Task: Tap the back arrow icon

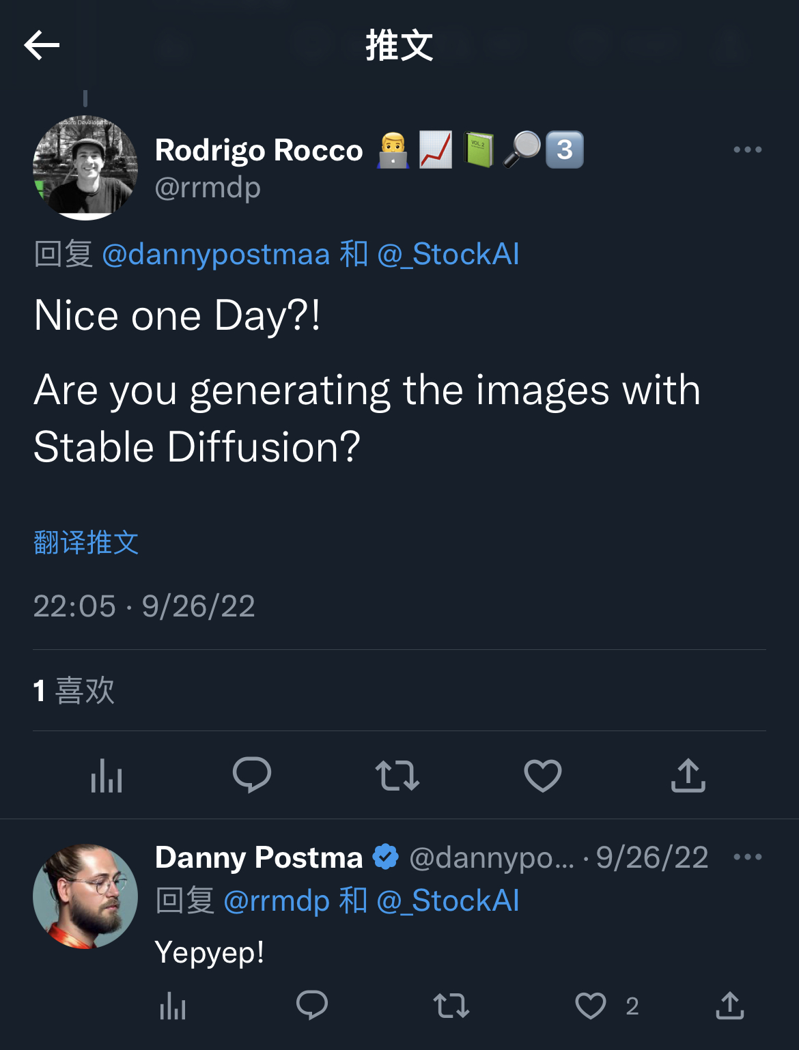Action: (42, 46)
